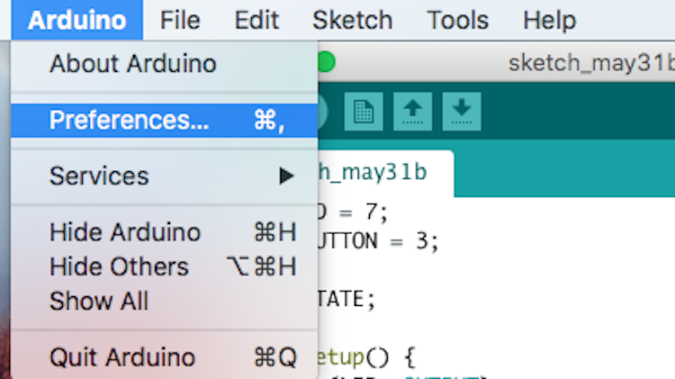This screenshot has width=675, height=379.
Task: Click the setup() function line
Action: point(367,357)
